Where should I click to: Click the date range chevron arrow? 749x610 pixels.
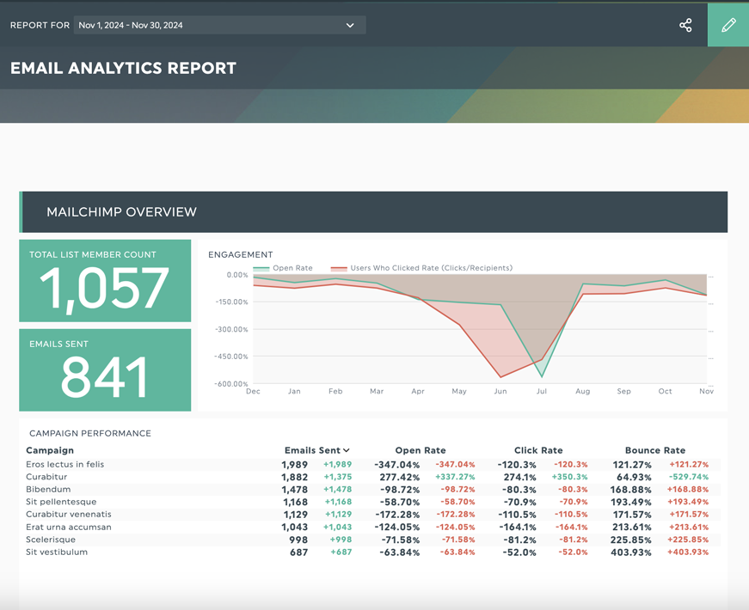pos(350,25)
